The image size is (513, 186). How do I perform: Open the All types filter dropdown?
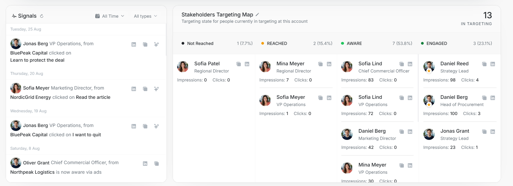[145, 16]
